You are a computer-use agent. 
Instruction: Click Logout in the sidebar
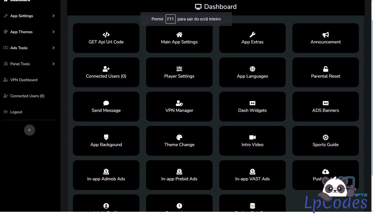click(x=16, y=112)
